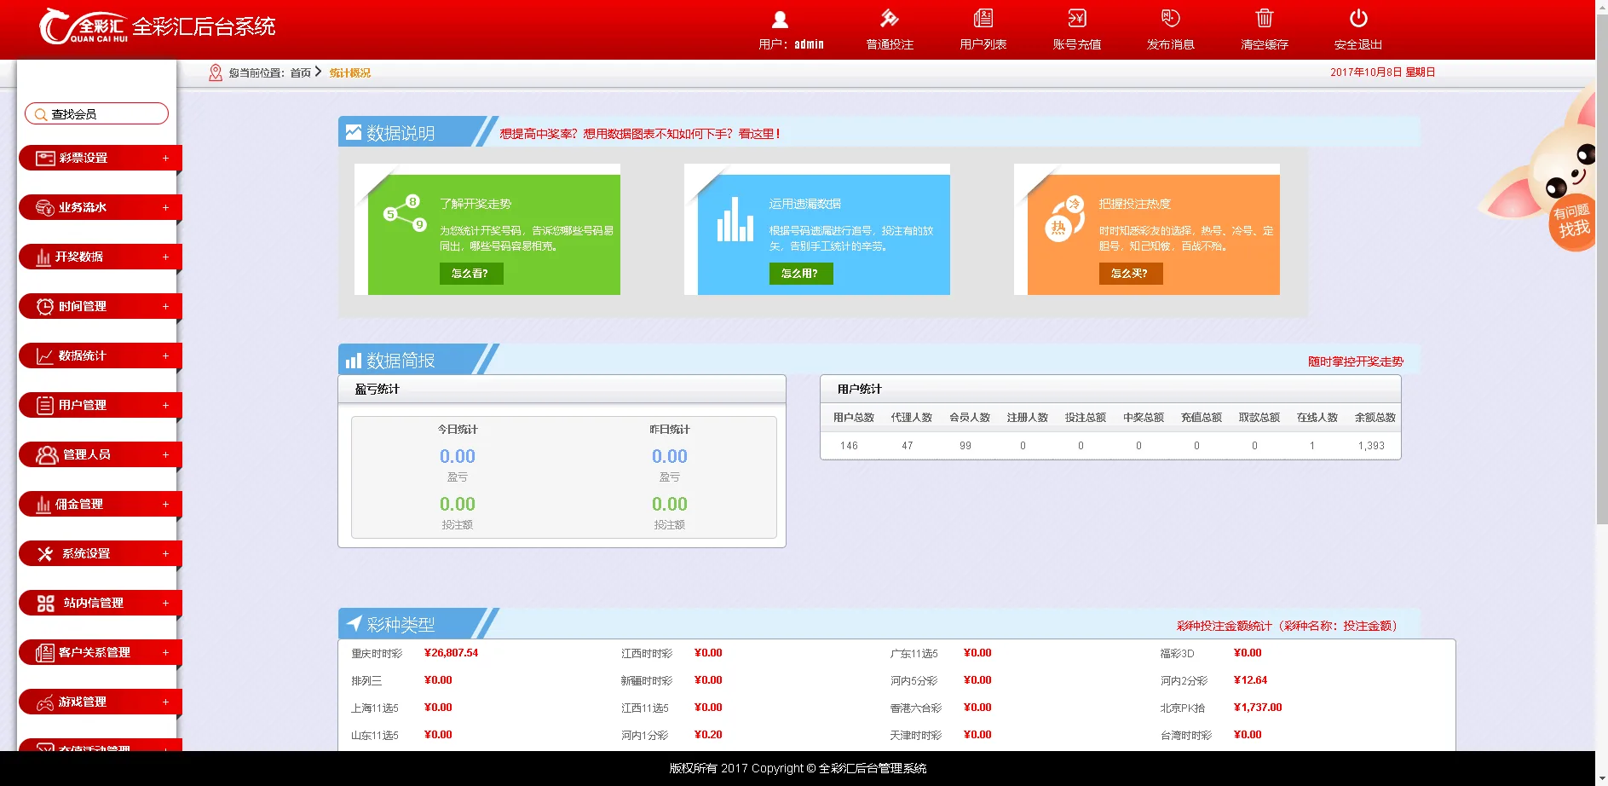
Task: Click 怎么看? button on green card
Action: (470, 274)
